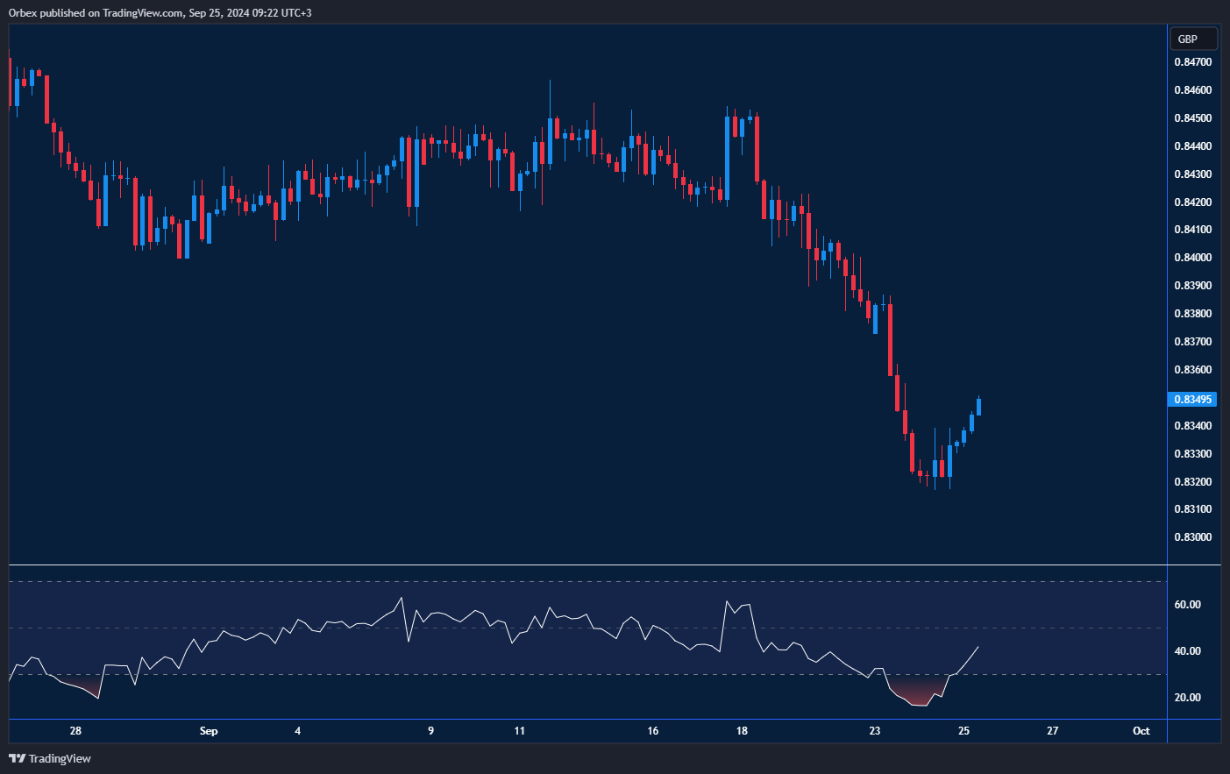Screen dimensions: 1230x774
Task: Click the Orbex published on TradingView.com header text
Action: click(x=160, y=12)
